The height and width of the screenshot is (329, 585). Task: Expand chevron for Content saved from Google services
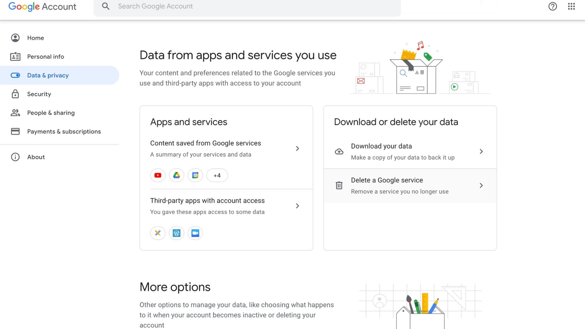297,148
